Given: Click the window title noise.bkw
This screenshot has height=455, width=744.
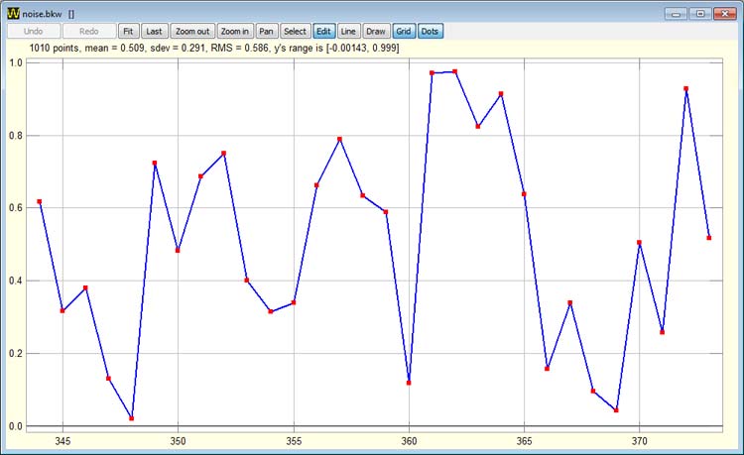Looking at the screenshot, I should pos(43,14).
